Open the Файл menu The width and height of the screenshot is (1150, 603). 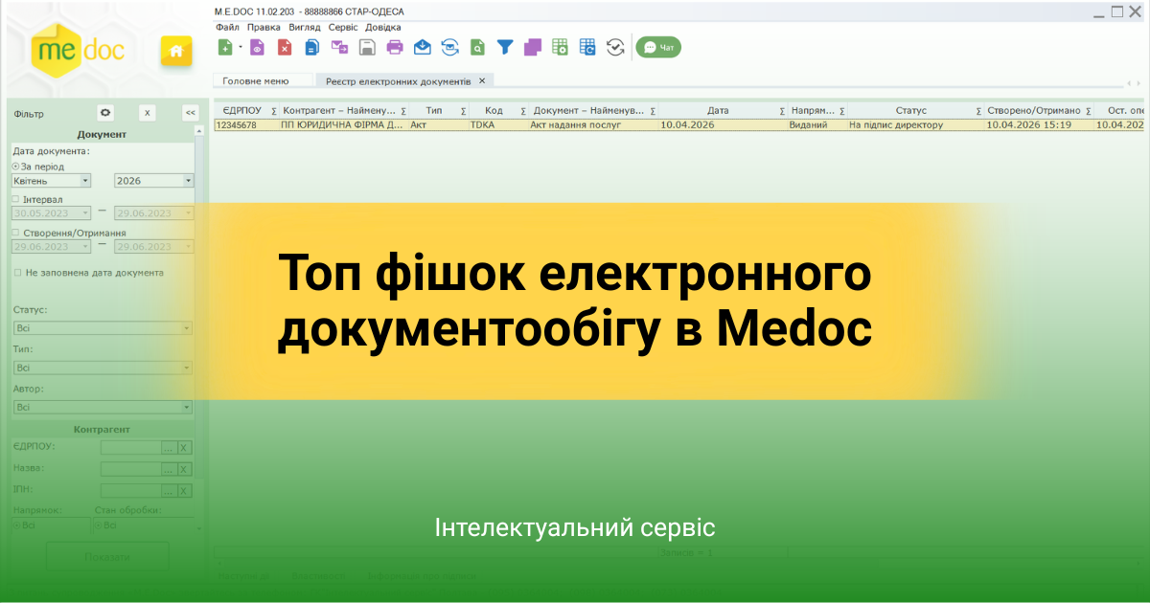(227, 27)
